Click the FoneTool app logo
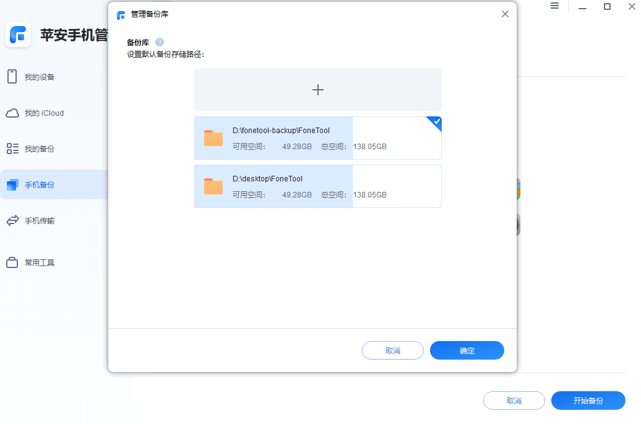Viewport: 641px width, 424px height. [18, 35]
